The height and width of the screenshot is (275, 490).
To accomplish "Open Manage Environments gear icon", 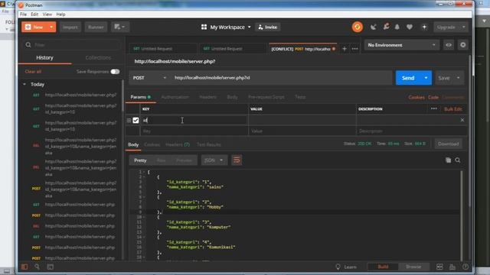I will (x=462, y=45).
